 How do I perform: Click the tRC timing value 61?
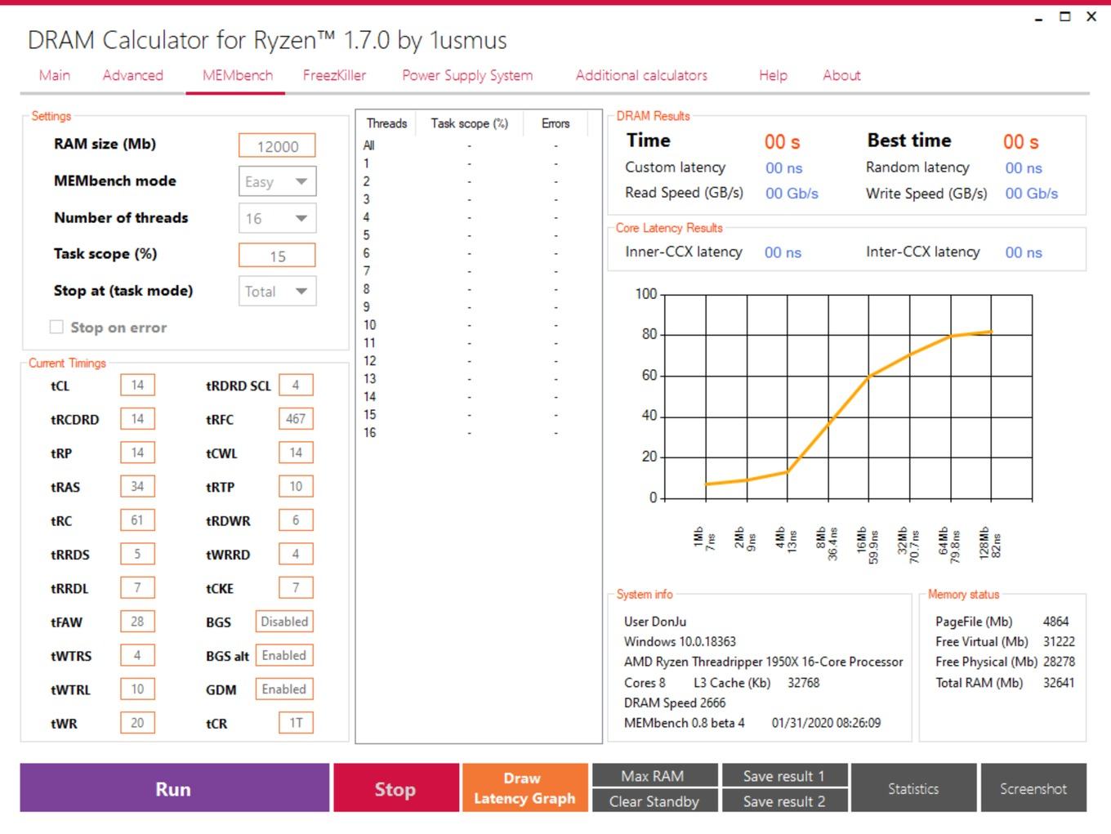(137, 520)
